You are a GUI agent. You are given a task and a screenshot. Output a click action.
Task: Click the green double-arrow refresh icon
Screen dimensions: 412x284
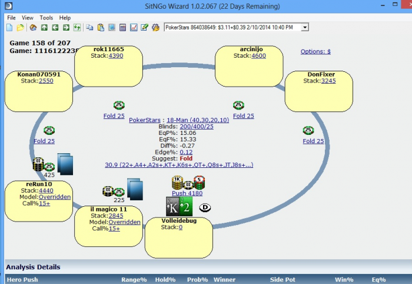(x=77, y=27)
